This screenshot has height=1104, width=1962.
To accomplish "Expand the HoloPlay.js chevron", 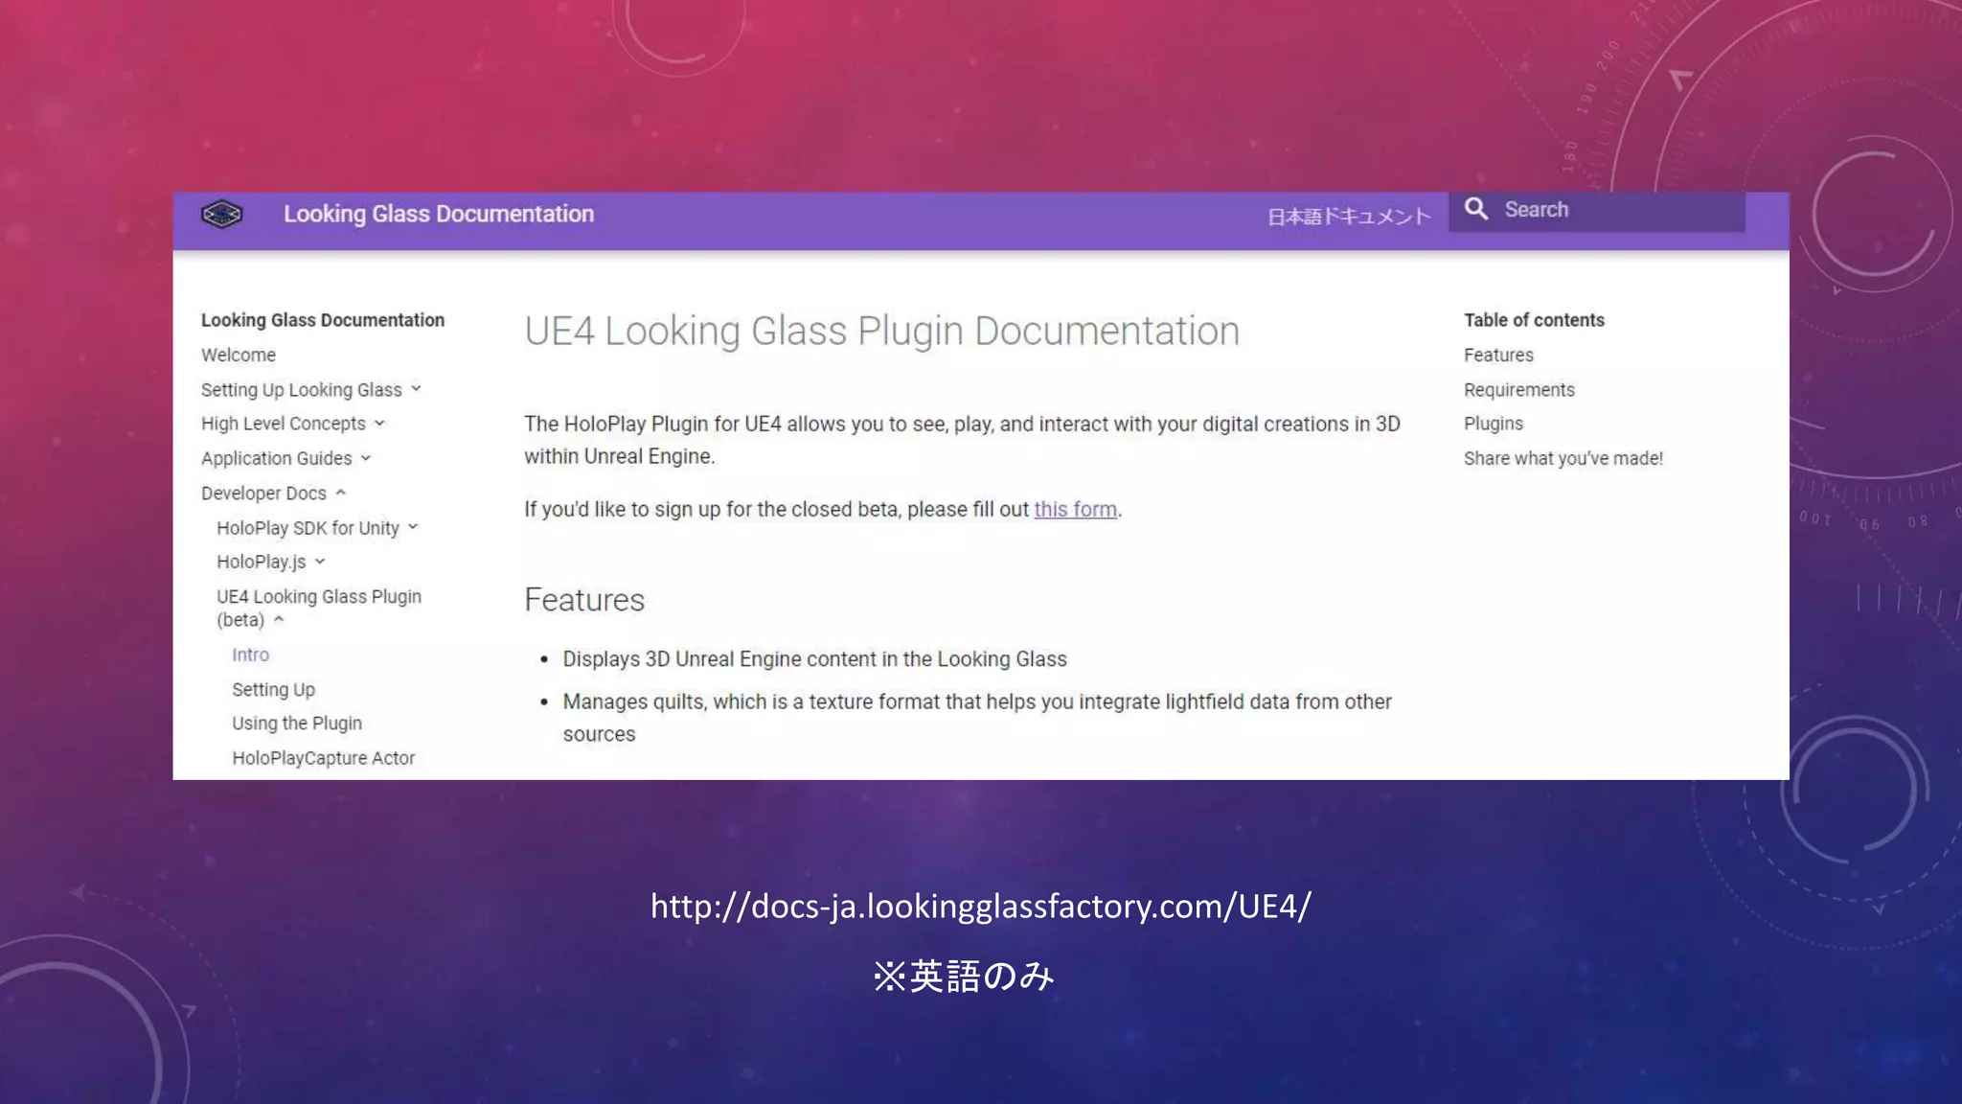I will point(320,562).
